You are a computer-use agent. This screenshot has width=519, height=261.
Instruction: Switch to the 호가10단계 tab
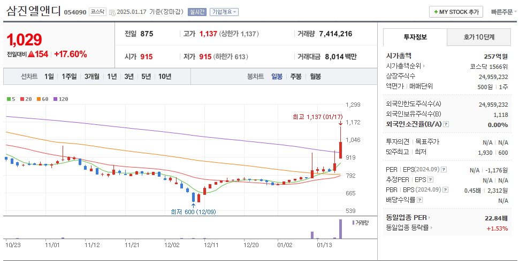(479, 37)
